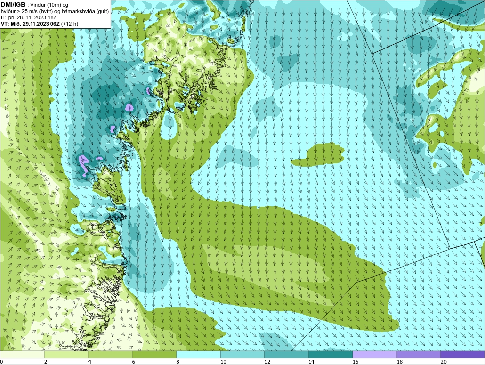Click the legend scale label '8'
Screen dimensions: 485x365
[x=178, y=362]
